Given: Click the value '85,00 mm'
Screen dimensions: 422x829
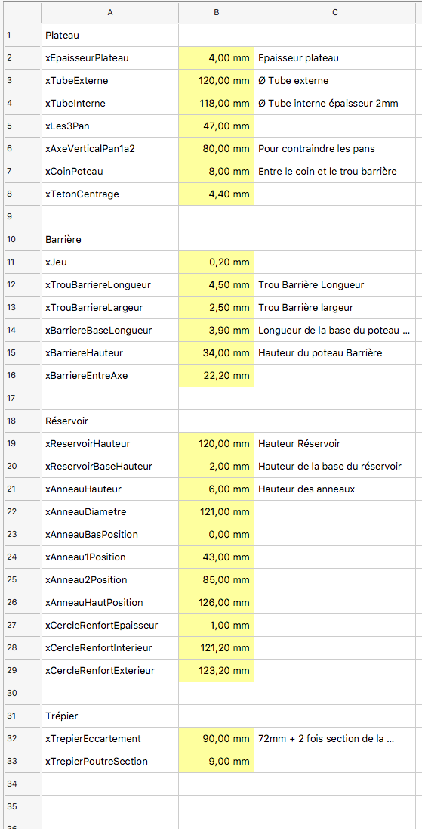Looking at the screenshot, I should pos(216,580).
